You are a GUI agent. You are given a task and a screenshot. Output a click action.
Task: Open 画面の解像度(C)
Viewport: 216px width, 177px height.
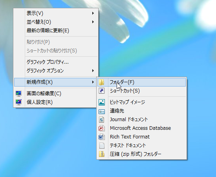56,94
